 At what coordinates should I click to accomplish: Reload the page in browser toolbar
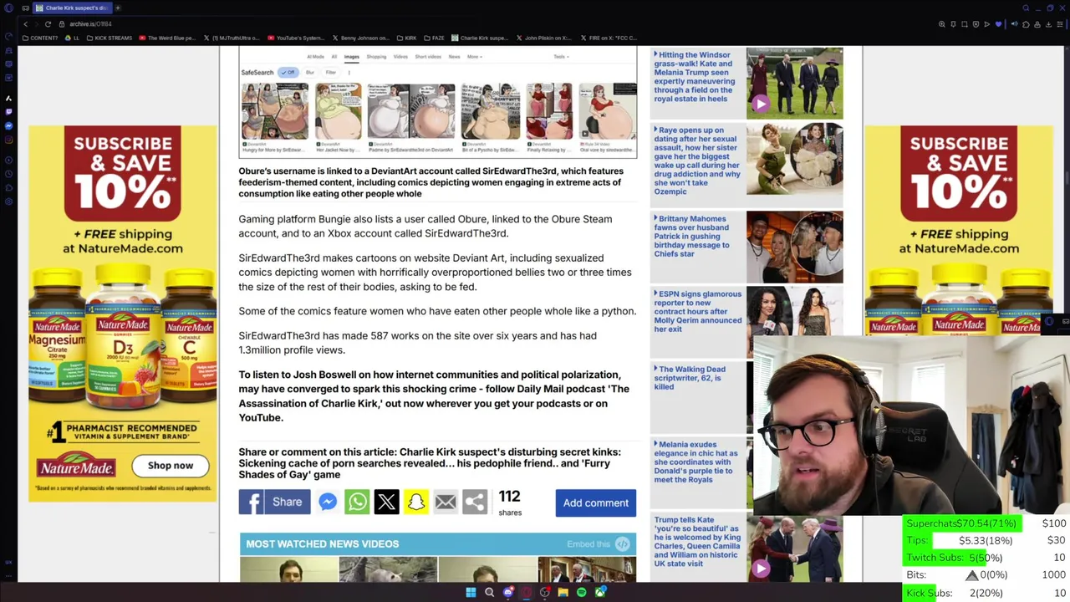pos(48,24)
